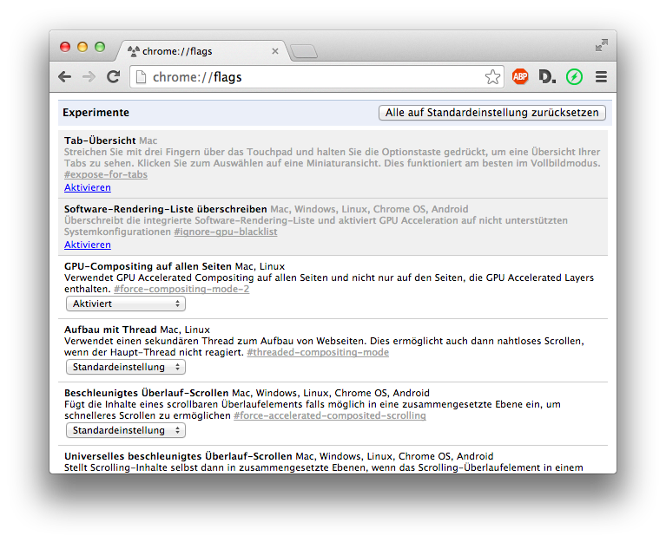This screenshot has width=666, height=542.
Task: Toggle fullscreen with the arrows icon
Action: [x=602, y=45]
